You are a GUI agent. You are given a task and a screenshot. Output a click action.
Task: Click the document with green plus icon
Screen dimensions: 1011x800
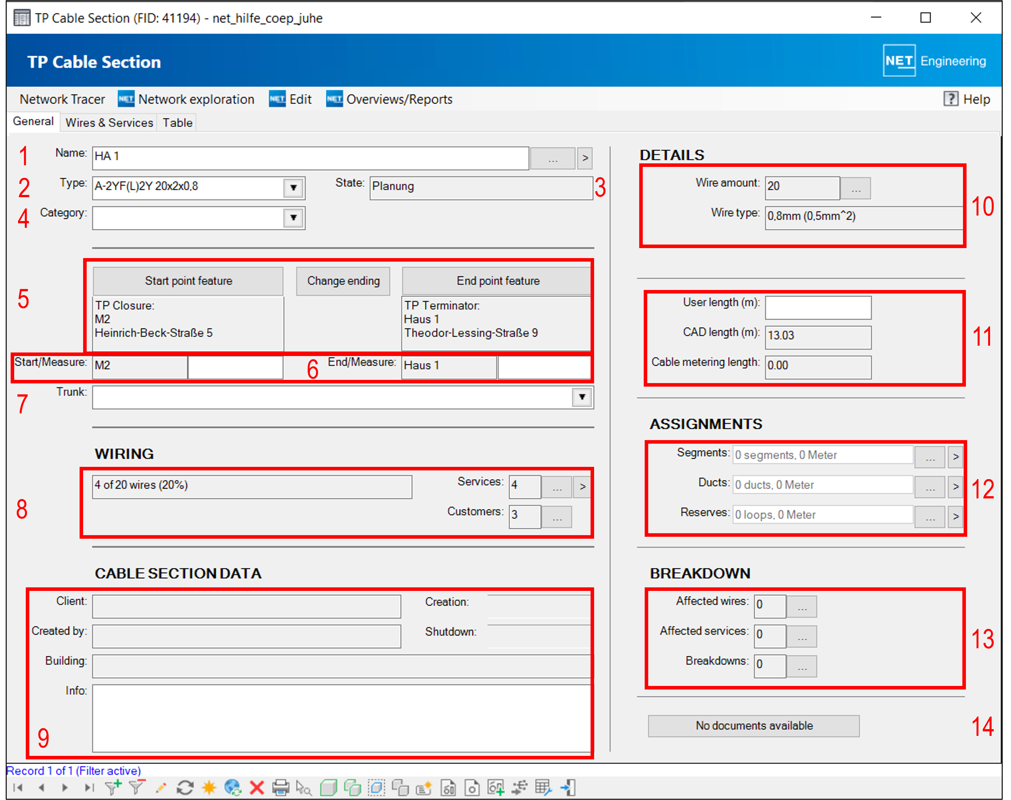(x=496, y=787)
